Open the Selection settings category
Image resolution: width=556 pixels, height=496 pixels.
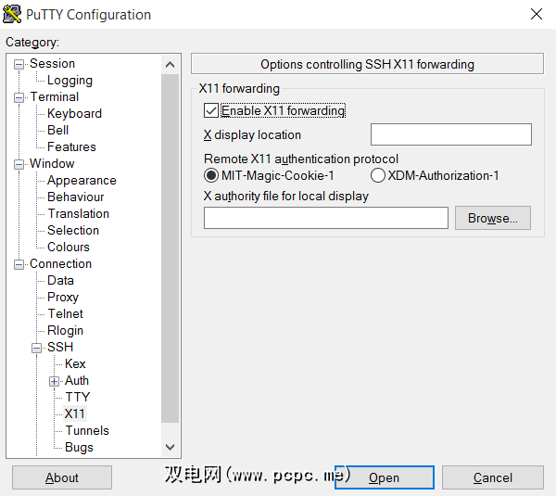73,230
